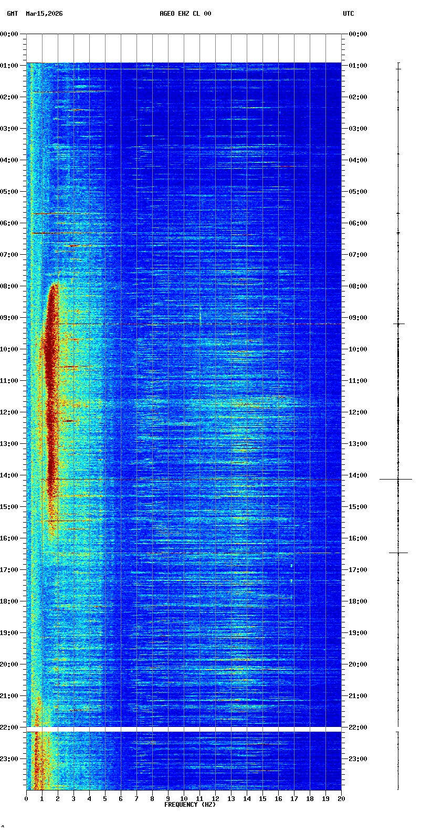421x832 pixels.
Task: Click the 22:00 time label on GMT axis
Action: pyautogui.click(x=9, y=727)
